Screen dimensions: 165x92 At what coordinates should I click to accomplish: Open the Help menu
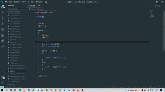point(45,2)
